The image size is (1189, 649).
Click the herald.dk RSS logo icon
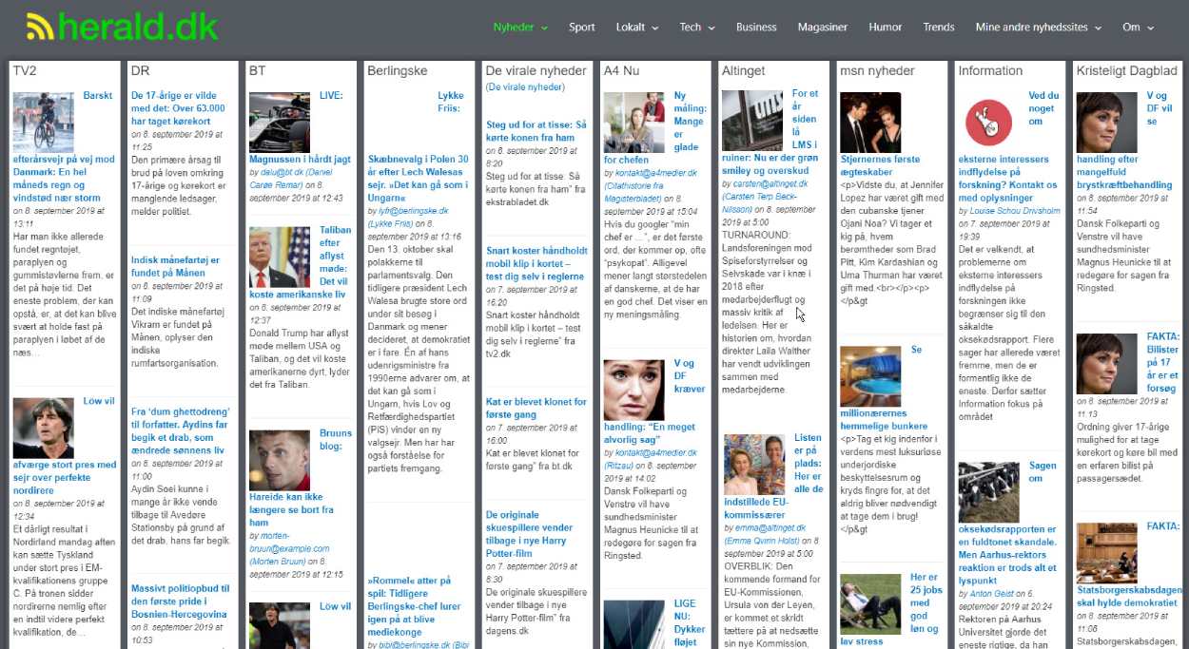tap(40, 28)
